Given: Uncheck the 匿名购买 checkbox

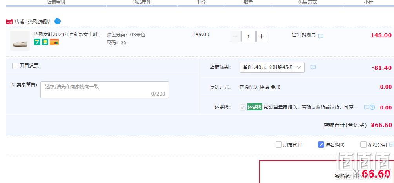Looking at the screenshot, I should click(321, 145).
